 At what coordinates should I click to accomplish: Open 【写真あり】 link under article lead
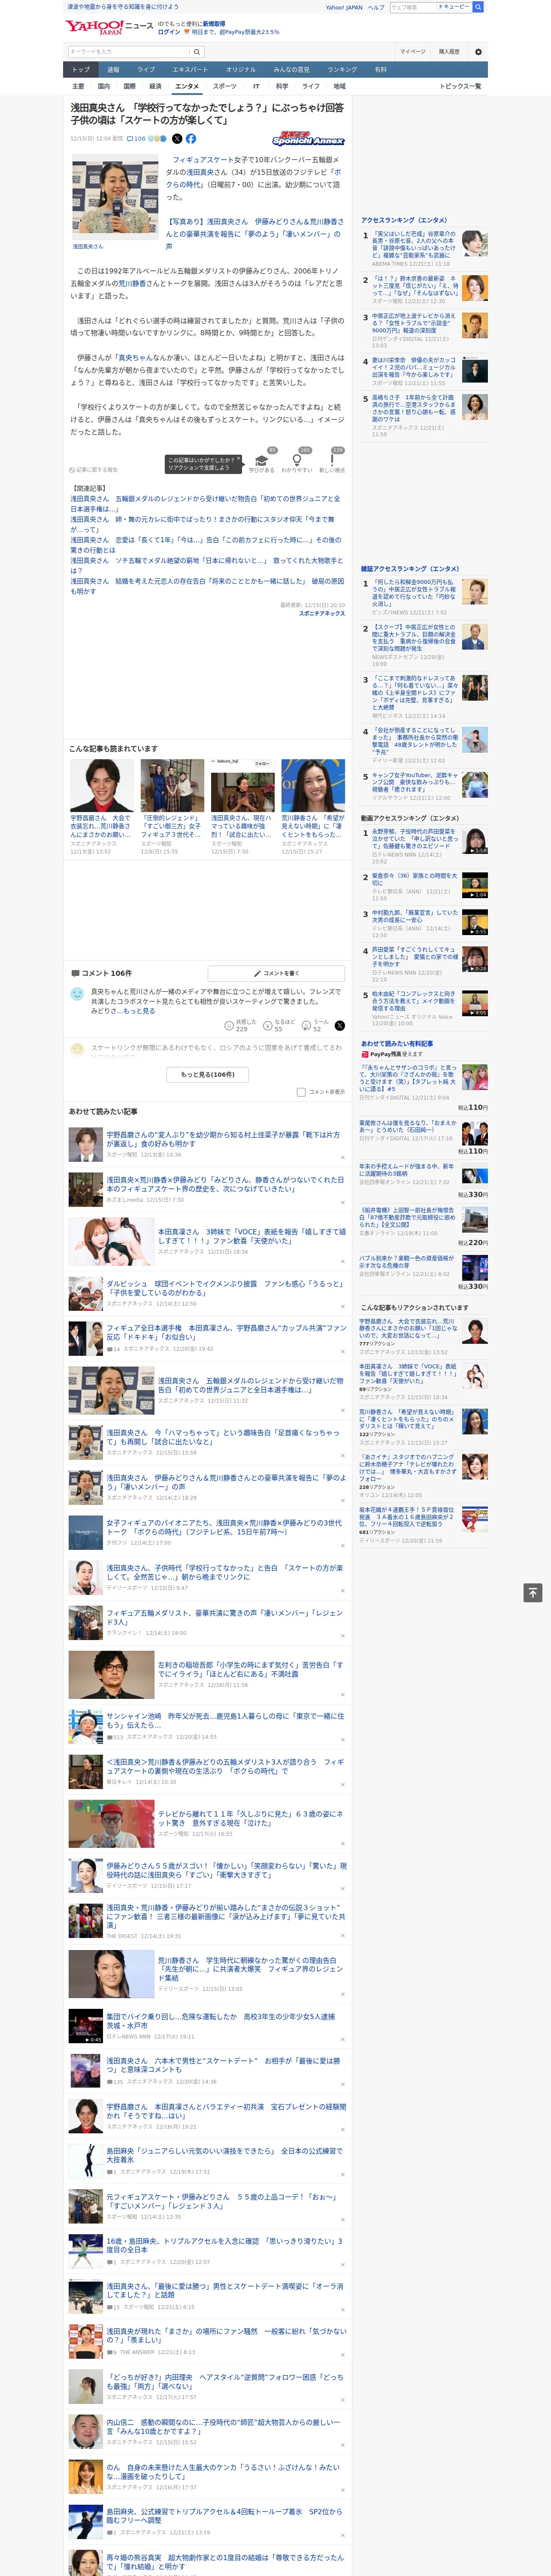(254, 234)
